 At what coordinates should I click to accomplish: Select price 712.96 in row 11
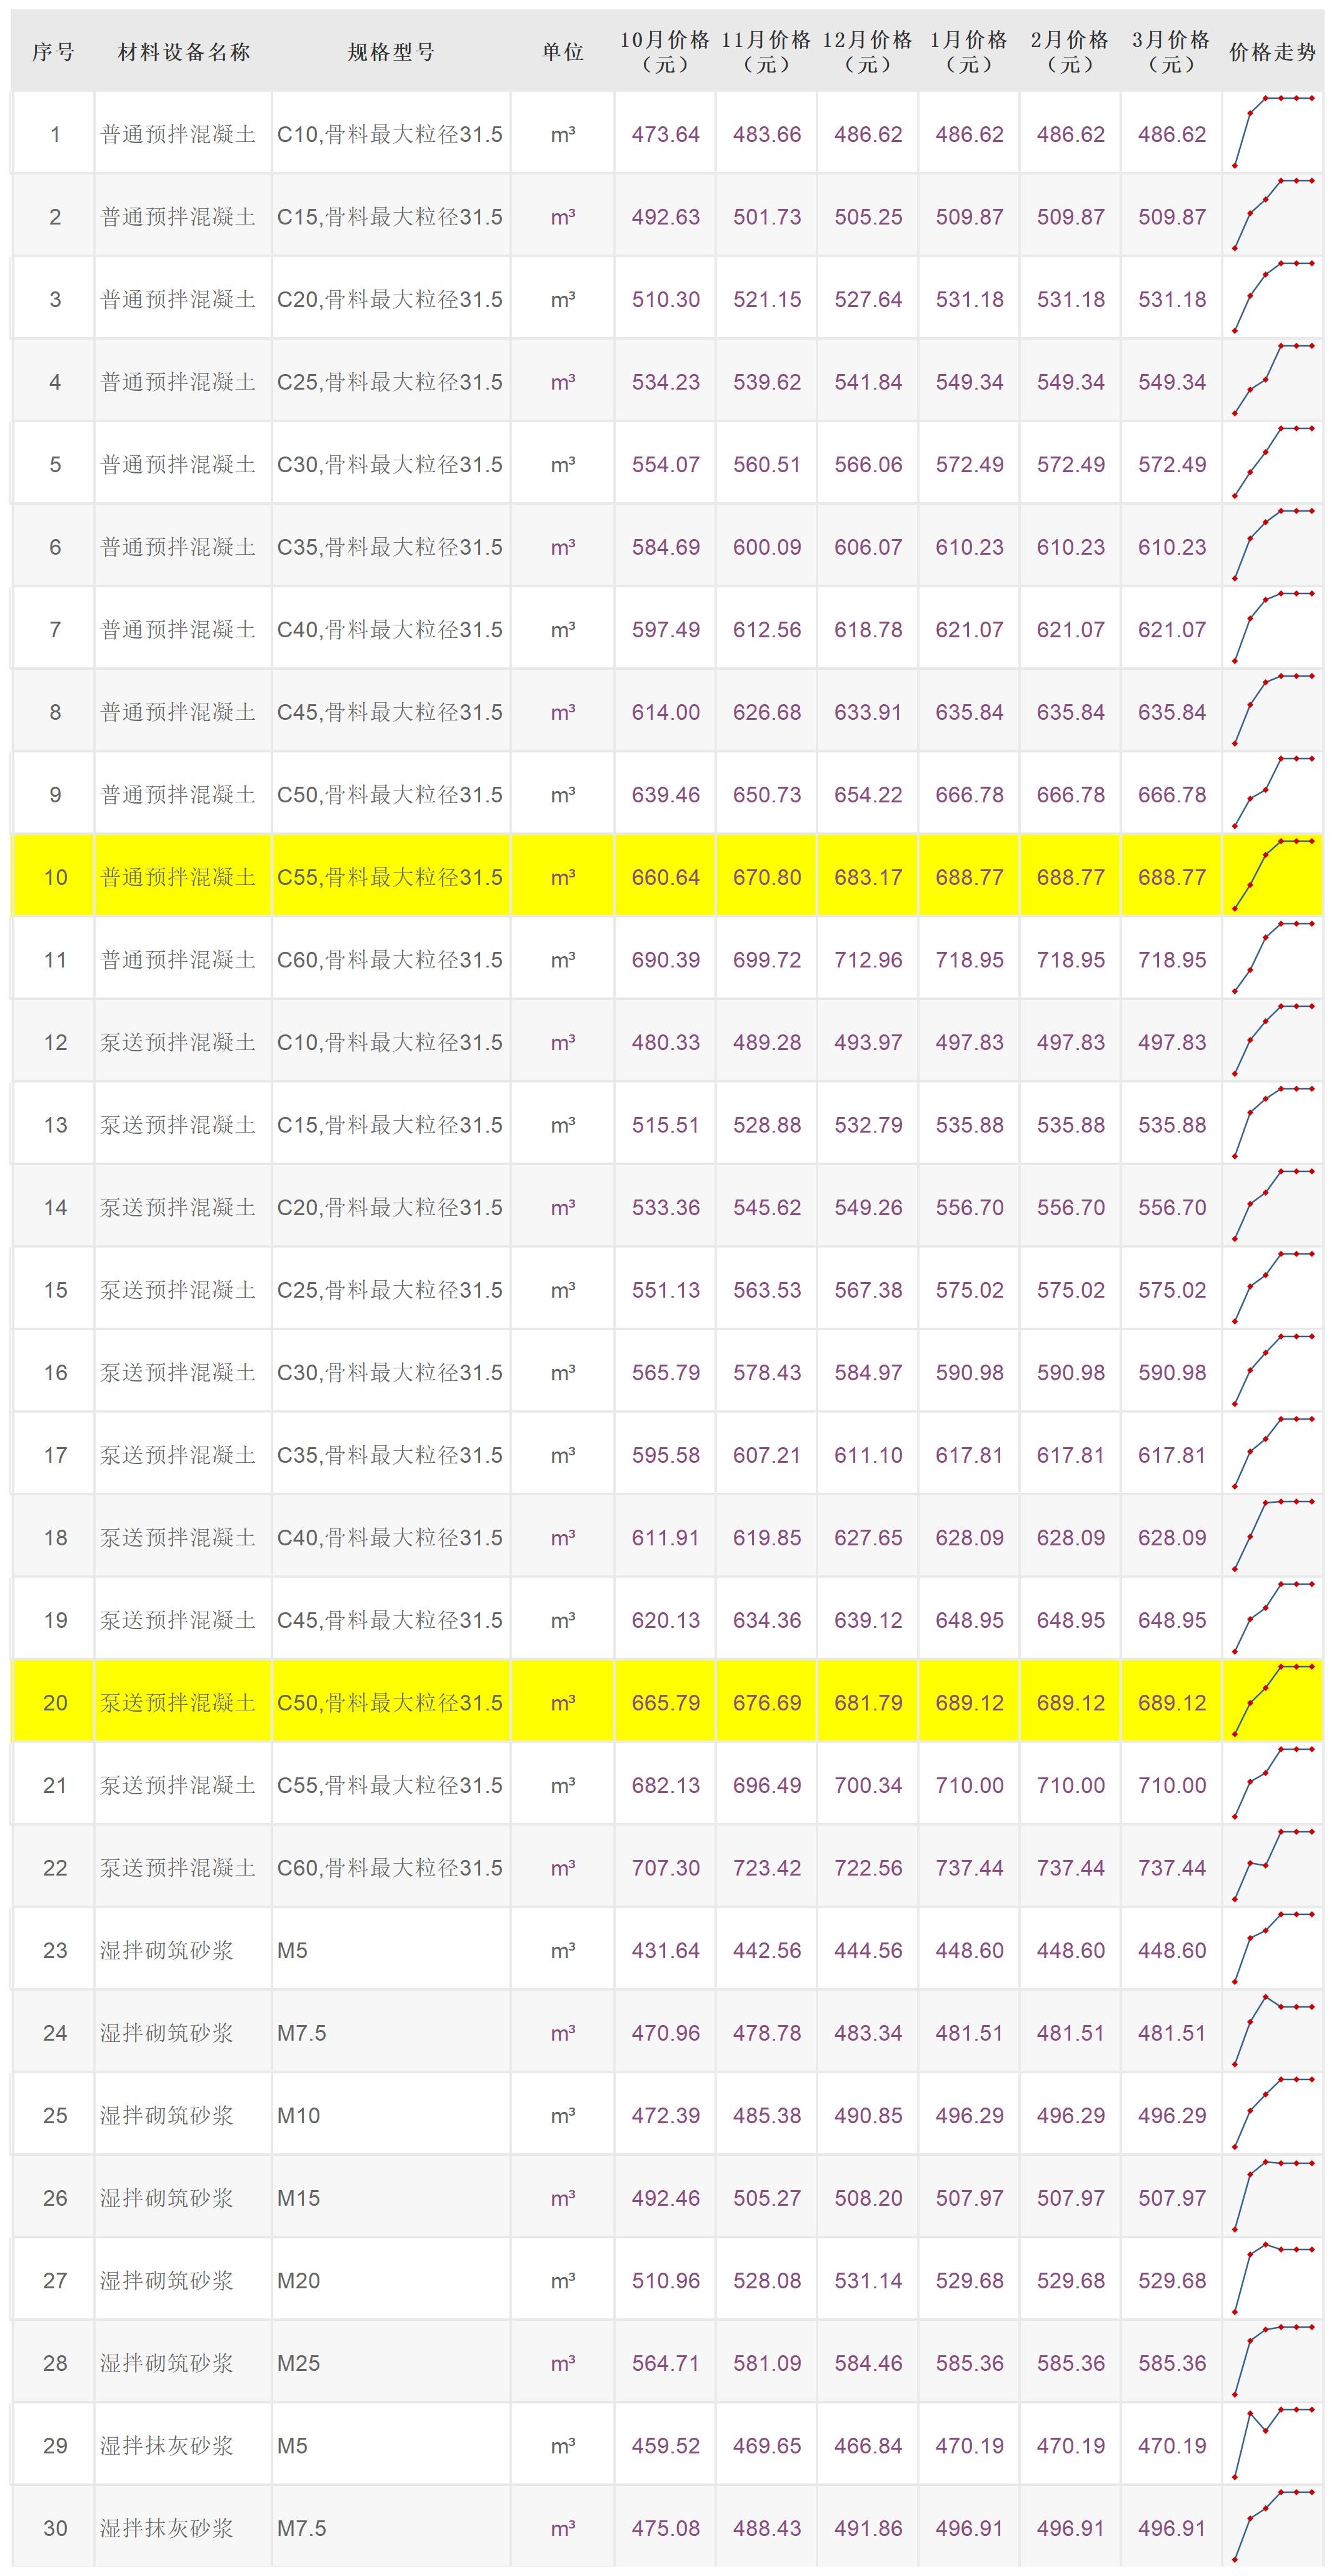[868, 959]
